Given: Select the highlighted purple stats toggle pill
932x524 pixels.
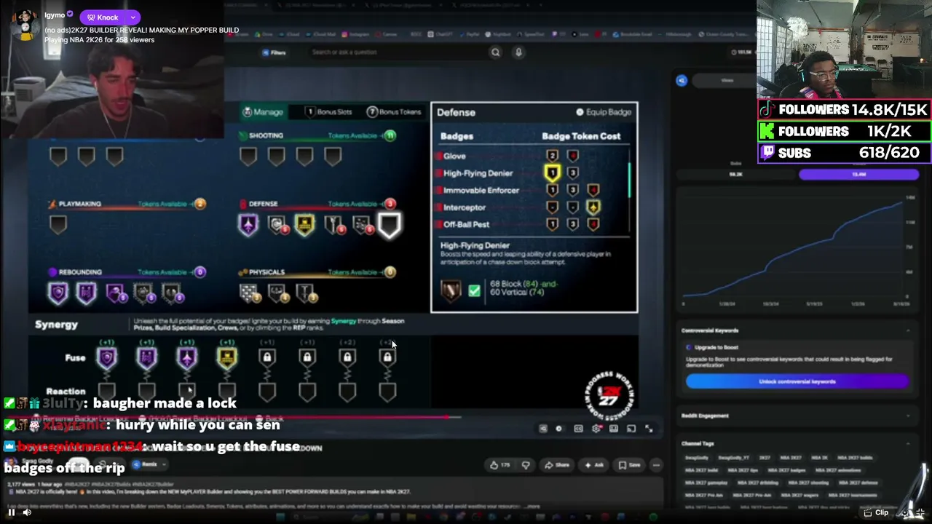Looking at the screenshot, I should pos(858,175).
